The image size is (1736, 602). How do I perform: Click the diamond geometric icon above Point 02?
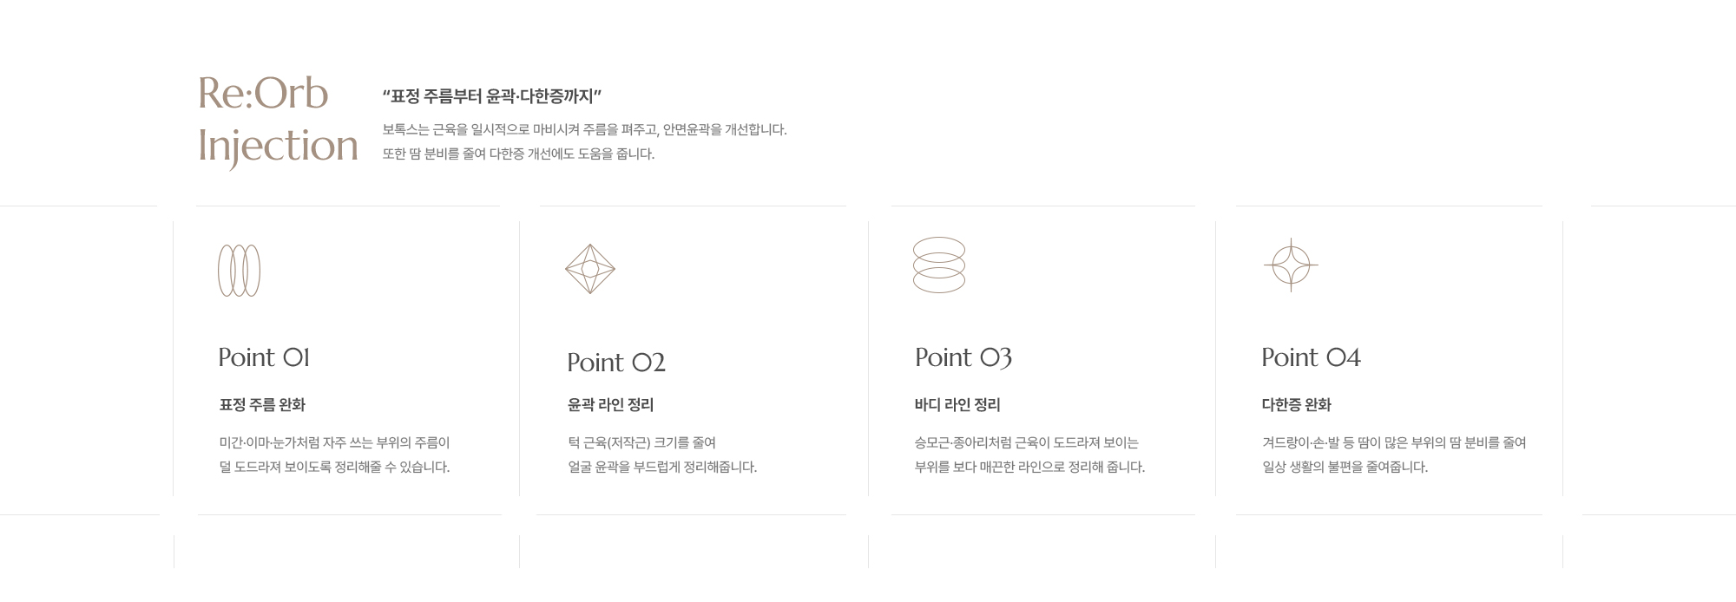(590, 269)
